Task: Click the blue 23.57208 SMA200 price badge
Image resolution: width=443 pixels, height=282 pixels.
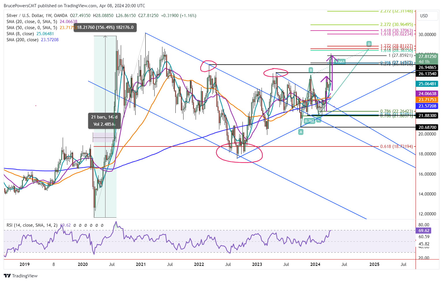Action: pos(427,106)
